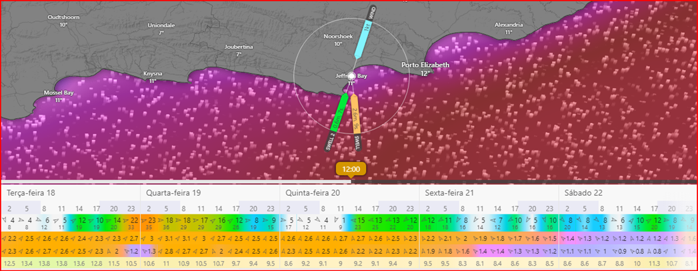Click the Oudtshoorn city label
Image resolution: width=698 pixels, height=271 pixels.
point(63,17)
